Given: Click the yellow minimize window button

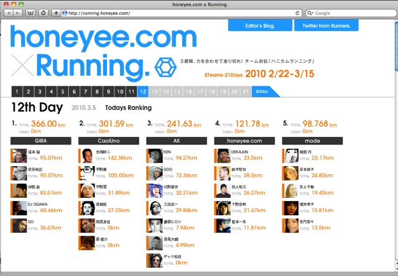Looking at the screenshot, I should 14,4.
